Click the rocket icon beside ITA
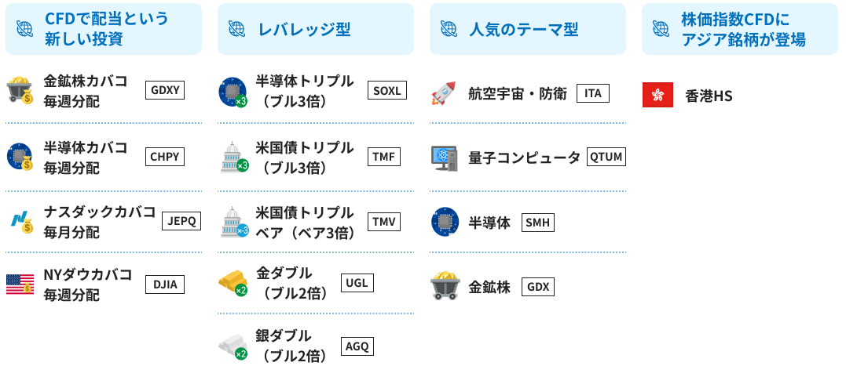The image size is (846, 366). (444, 93)
